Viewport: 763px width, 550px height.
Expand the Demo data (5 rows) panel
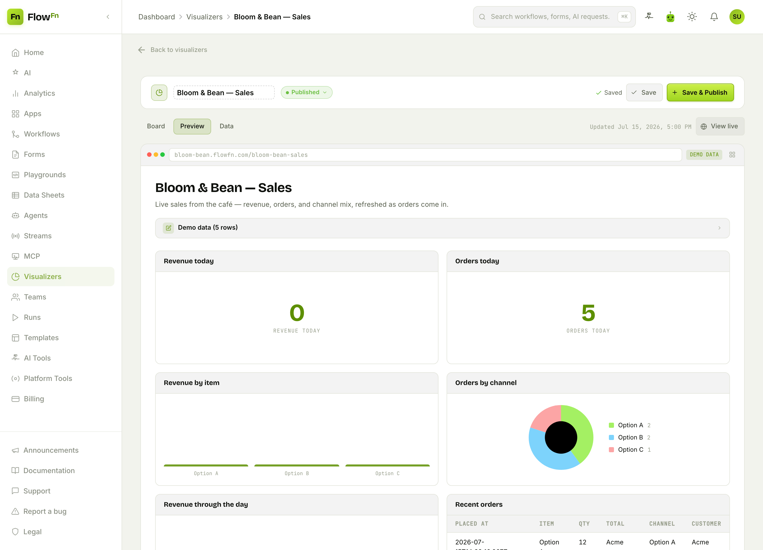[x=442, y=228]
